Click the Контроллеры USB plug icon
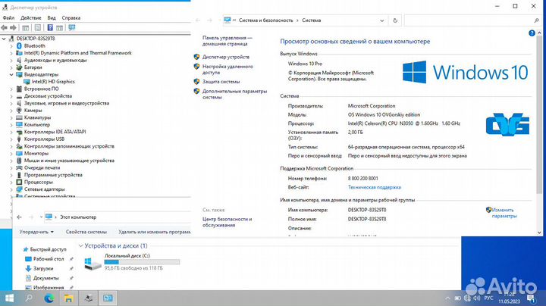Screen dimensions: 546x306 coord(19,139)
